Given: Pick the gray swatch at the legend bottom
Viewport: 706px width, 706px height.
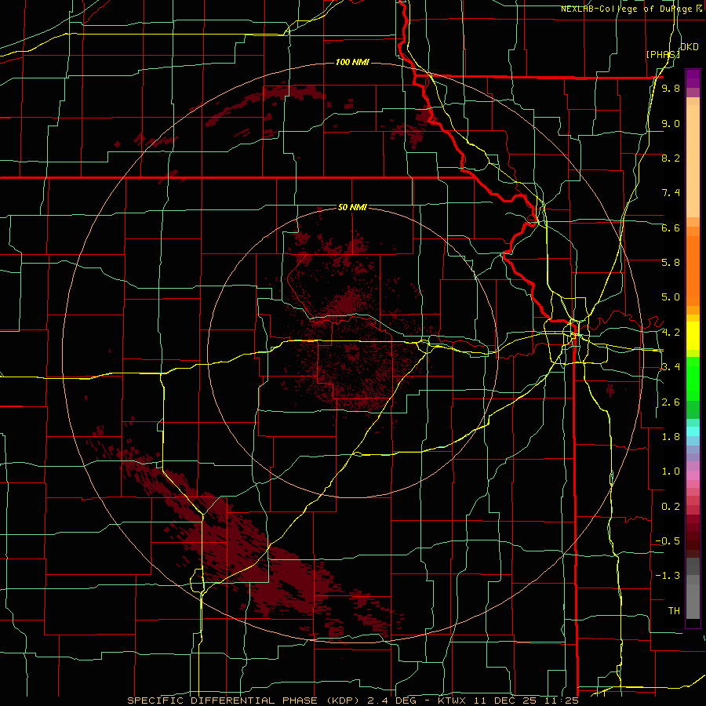Looking at the screenshot, I should click(693, 603).
